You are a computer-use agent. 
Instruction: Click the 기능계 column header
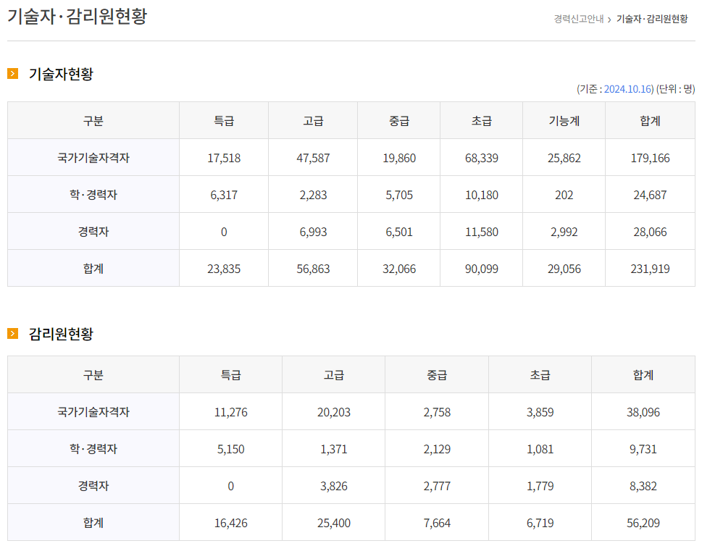point(564,121)
